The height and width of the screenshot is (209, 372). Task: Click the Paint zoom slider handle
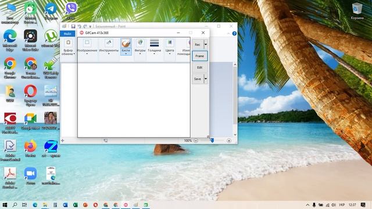click(x=212, y=140)
